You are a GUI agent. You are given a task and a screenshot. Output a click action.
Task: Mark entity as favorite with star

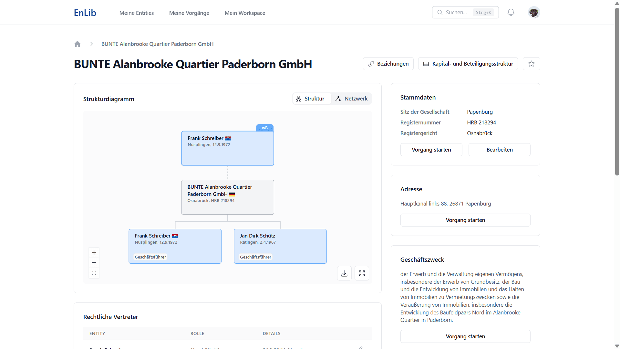tap(531, 64)
